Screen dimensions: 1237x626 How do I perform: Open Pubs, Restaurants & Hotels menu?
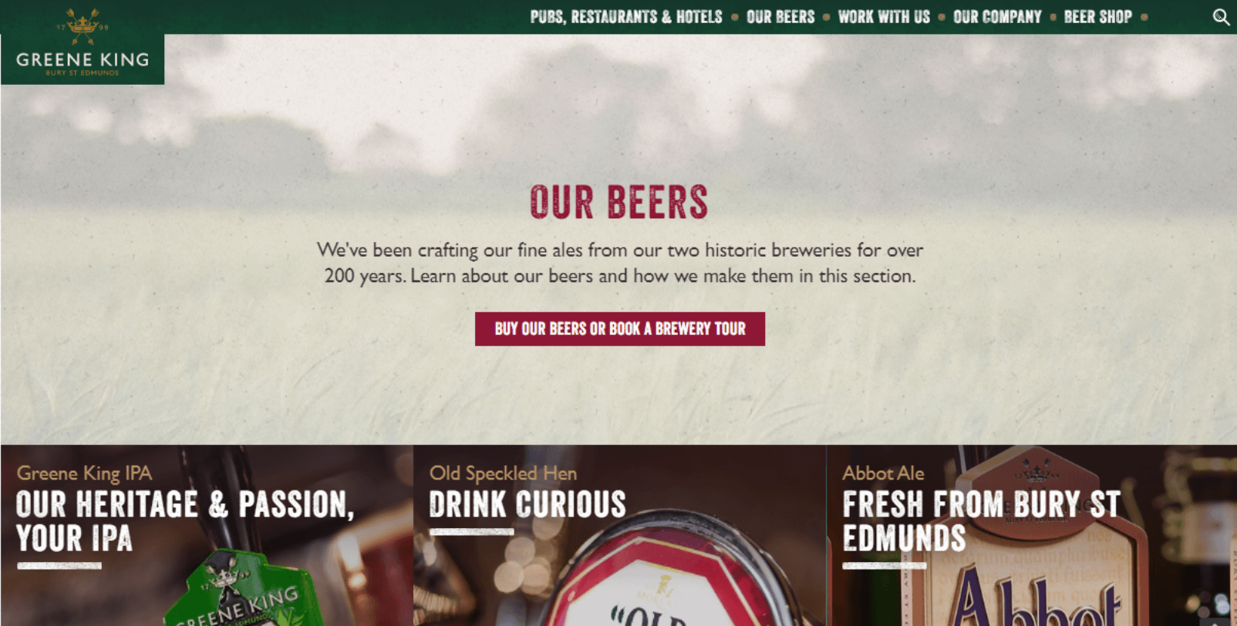(x=626, y=17)
